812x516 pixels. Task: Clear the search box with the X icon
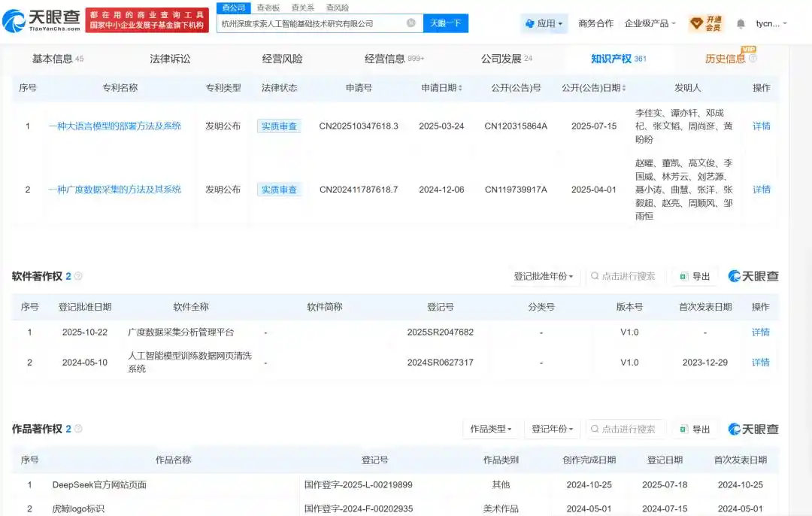(411, 23)
